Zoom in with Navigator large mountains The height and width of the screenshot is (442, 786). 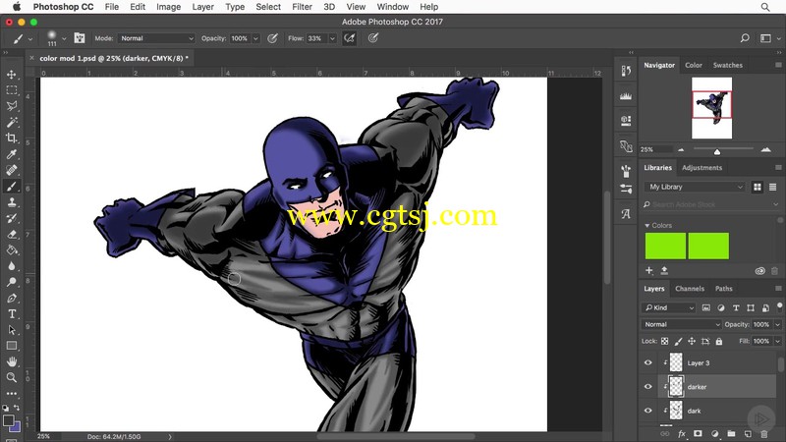click(765, 149)
